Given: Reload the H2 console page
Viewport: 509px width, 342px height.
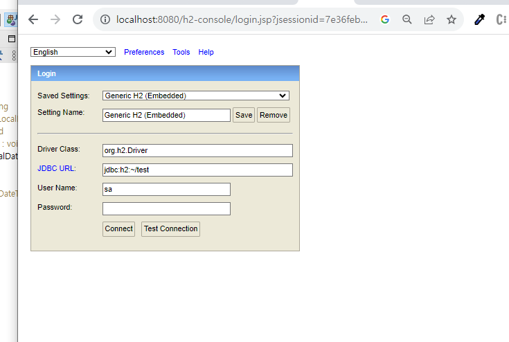Looking at the screenshot, I should (78, 19).
